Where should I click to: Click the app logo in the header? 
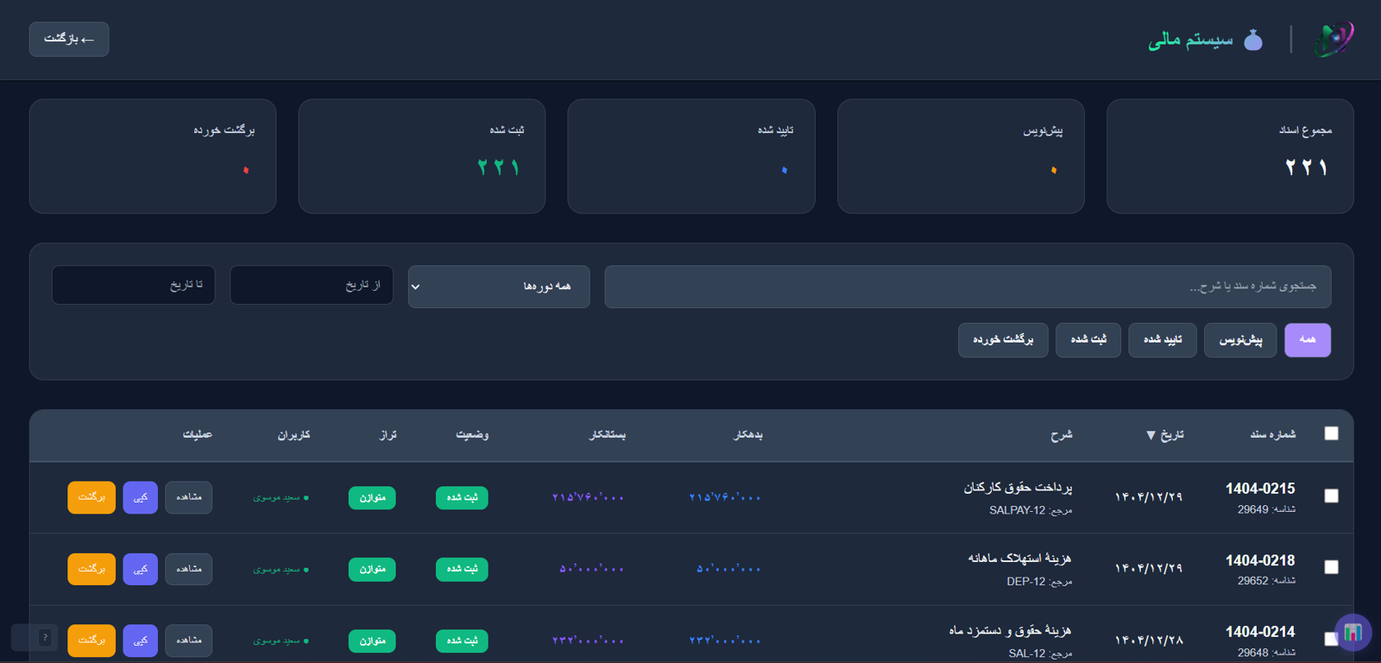click(x=1334, y=40)
